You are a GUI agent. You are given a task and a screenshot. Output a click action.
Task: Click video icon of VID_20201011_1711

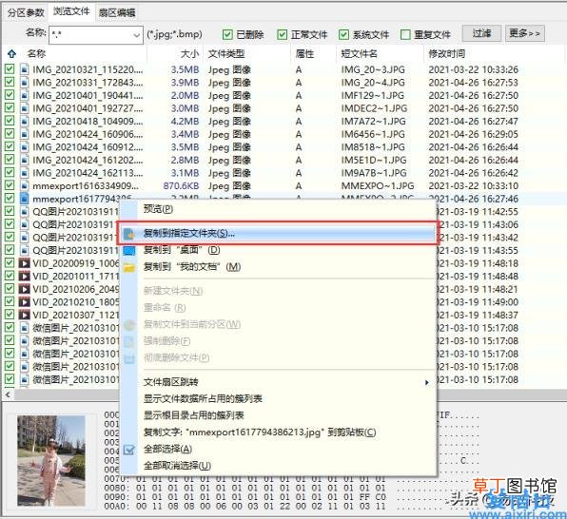24,276
